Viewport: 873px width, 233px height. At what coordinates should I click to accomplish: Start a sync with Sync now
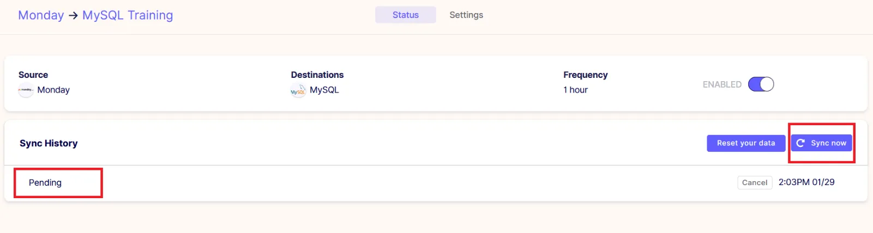click(x=821, y=143)
